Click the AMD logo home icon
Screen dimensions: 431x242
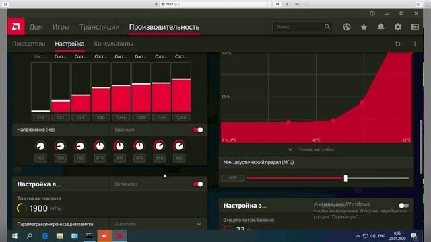[16, 27]
